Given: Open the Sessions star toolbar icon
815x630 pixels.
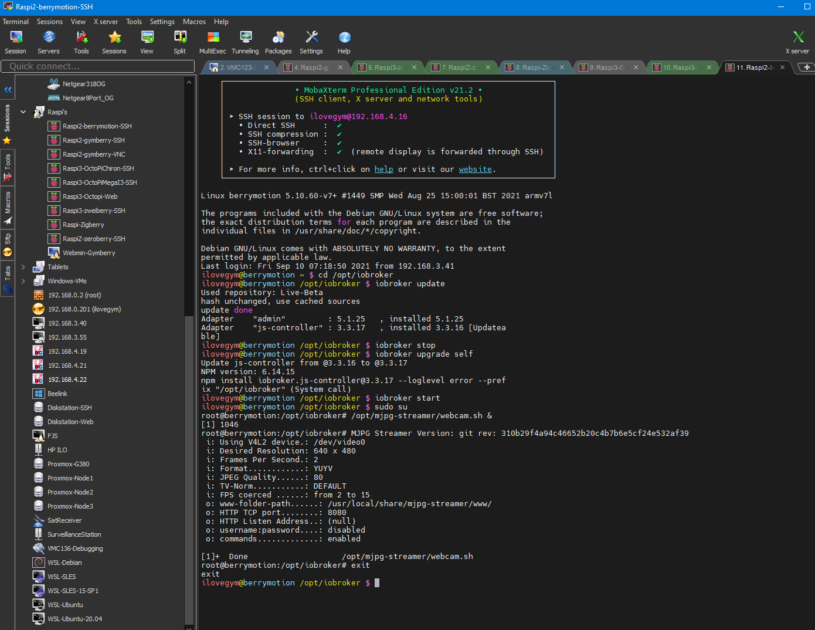Looking at the screenshot, I should click(x=114, y=42).
